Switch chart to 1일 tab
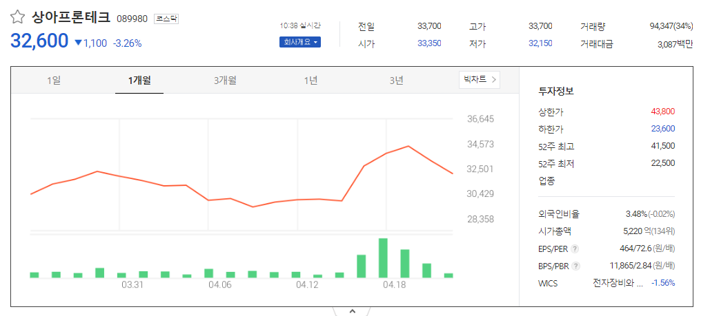Screen dimensions: 710x316 click(53, 81)
